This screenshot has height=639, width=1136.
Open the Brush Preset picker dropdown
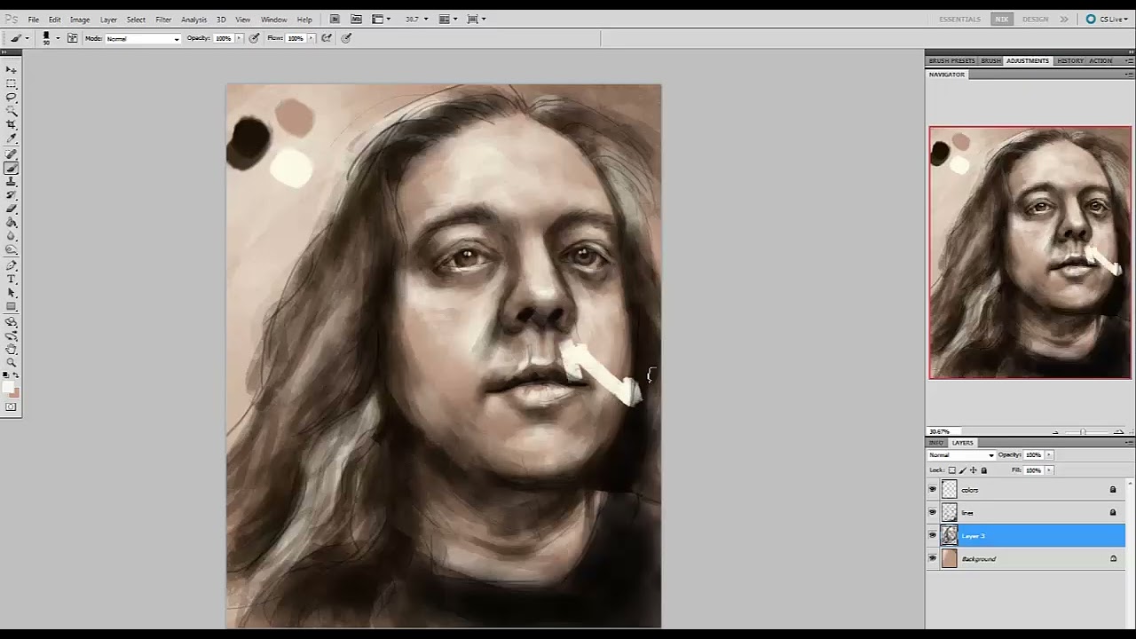click(58, 38)
